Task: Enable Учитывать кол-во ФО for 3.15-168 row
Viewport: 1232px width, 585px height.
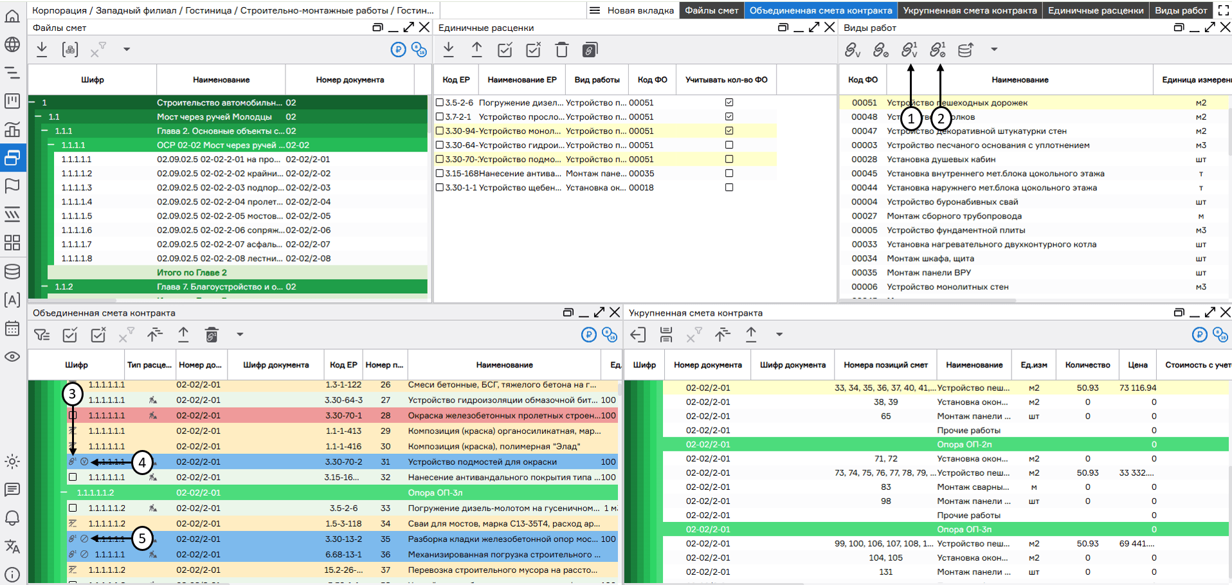Action: pos(729,174)
